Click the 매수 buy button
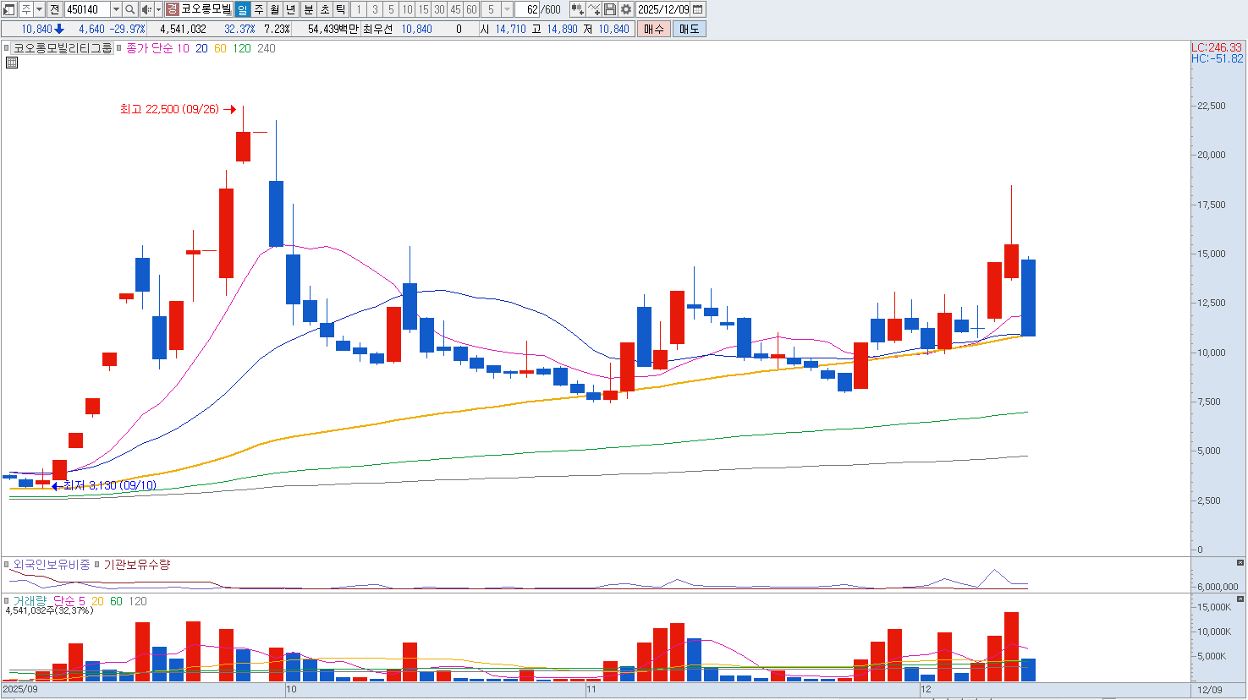 [x=653, y=29]
